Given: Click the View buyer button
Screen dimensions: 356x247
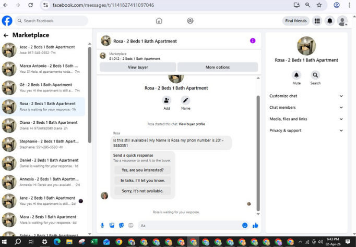Looking at the screenshot, I should pyautogui.click(x=138, y=67).
